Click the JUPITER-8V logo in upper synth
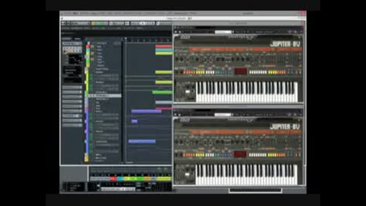The image size is (366, 206). coord(285,44)
